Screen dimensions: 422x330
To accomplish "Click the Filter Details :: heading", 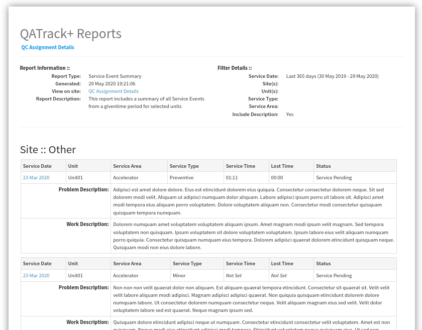I will (235, 68).
